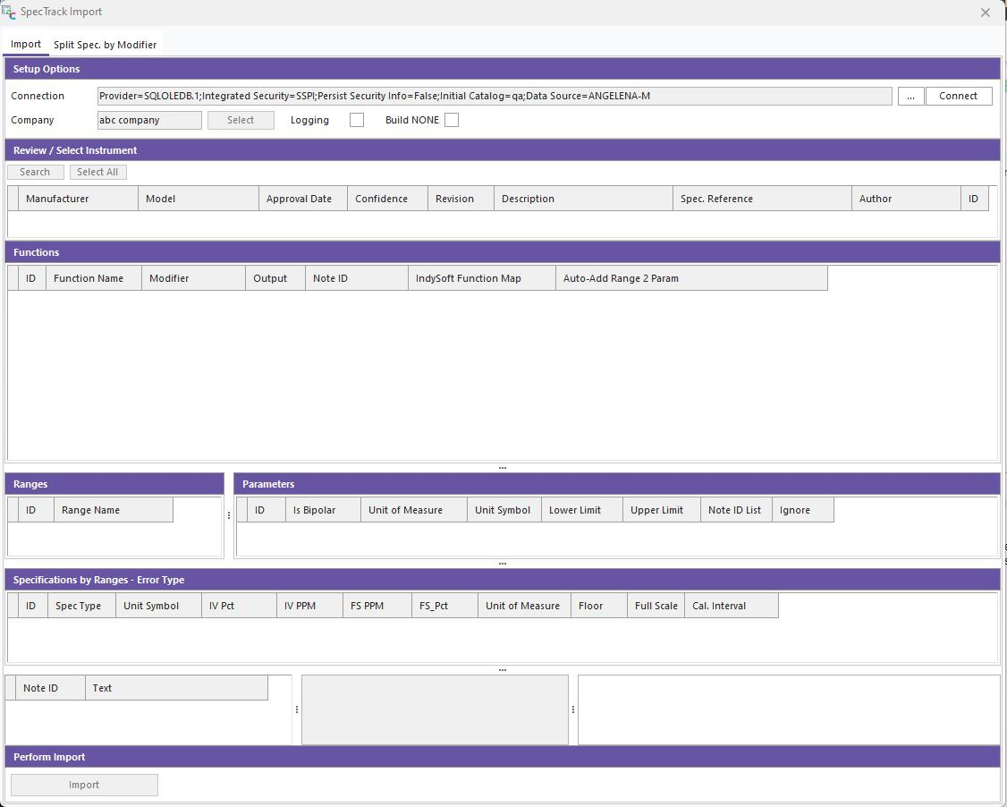The height and width of the screenshot is (807, 1007).
Task: Toggle the Build NONE checkbox
Action: (452, 120)
